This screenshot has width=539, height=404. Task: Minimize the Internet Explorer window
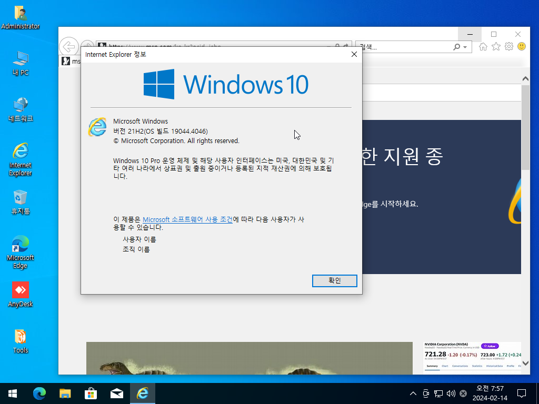click(x=470, y=34)
